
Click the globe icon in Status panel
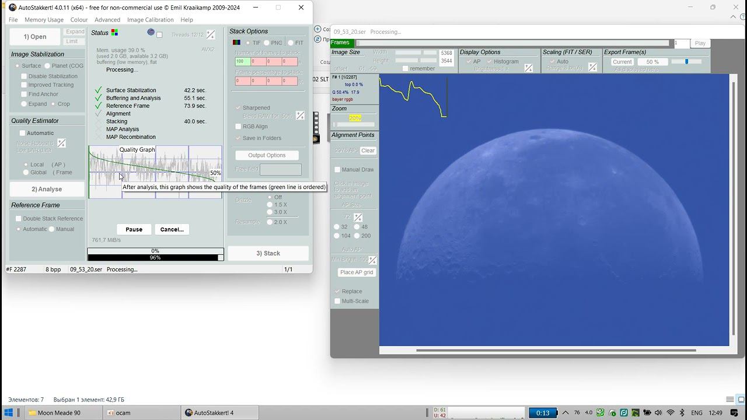pos(151,33)
